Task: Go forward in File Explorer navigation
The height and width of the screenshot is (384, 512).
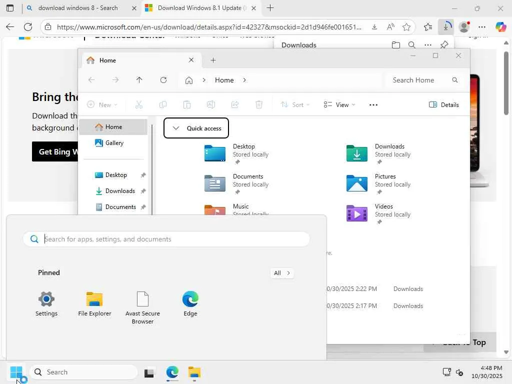Action: pyautogui.click(x=115, y=80)
